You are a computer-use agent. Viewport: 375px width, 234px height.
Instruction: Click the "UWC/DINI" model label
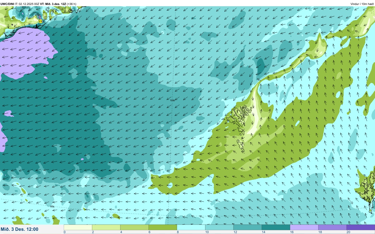pyautogui.click(x=7, y=4)
